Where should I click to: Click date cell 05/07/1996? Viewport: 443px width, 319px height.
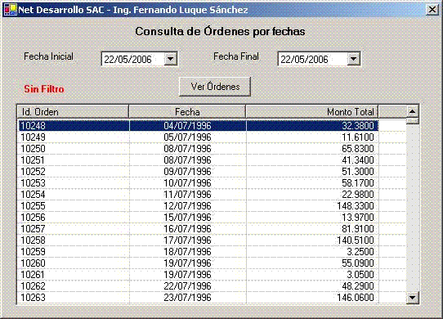pos(188,137)
